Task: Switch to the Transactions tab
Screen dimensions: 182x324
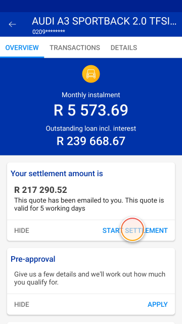Action: [75, 48]
